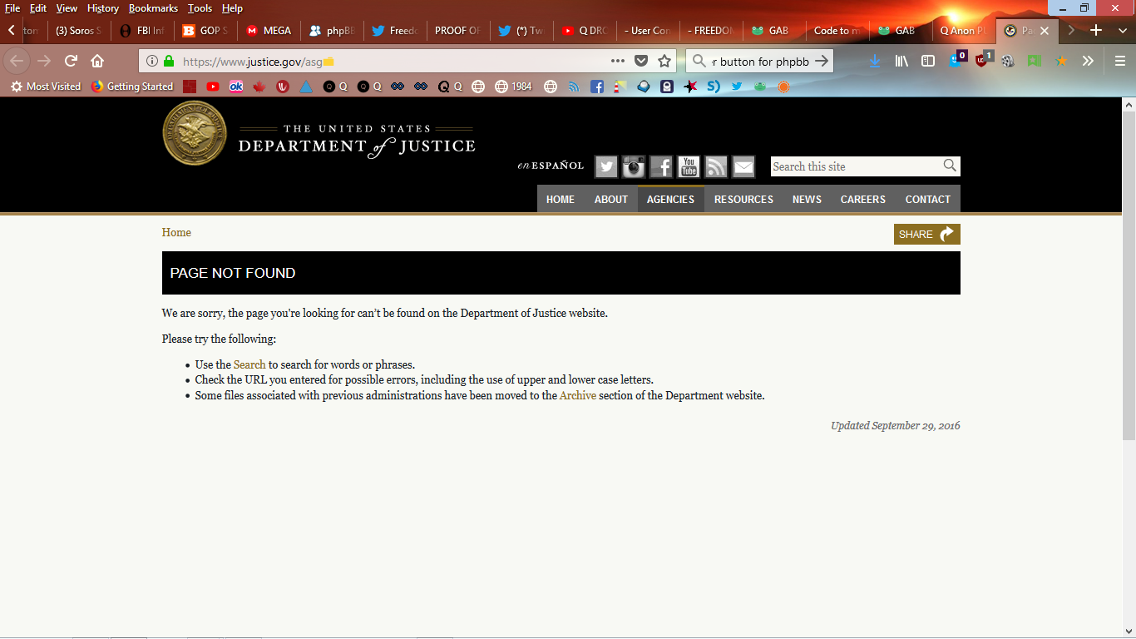Open the Downloads panel
The height and width of the screenshot is (639, 1136).
click(x=874, y=61)
